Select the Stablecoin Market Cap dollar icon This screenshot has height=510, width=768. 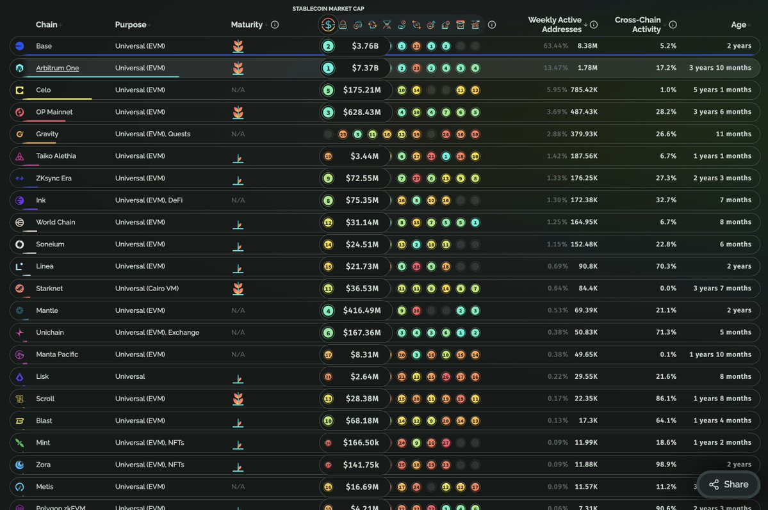[x=328, y=24]
